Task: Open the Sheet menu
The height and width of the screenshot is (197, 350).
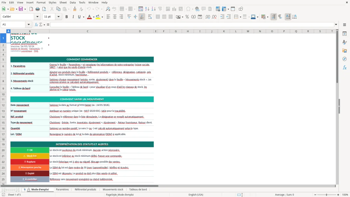Action: 63,2
